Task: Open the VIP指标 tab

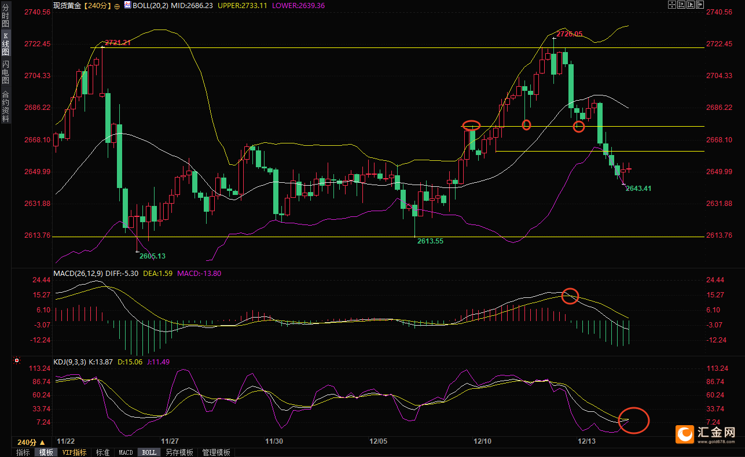Action: pos(75,452)
